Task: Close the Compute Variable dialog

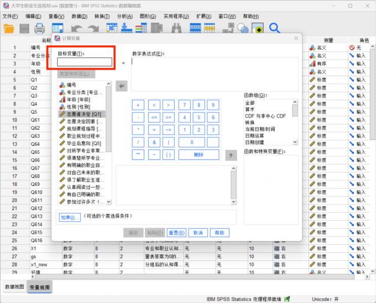Action: click(x=296, y=38)
